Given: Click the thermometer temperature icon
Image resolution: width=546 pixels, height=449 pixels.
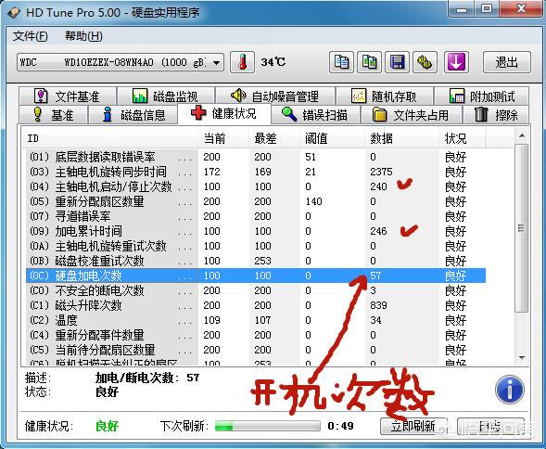Looking at the screenshot, I should click(x=242, y=62).
